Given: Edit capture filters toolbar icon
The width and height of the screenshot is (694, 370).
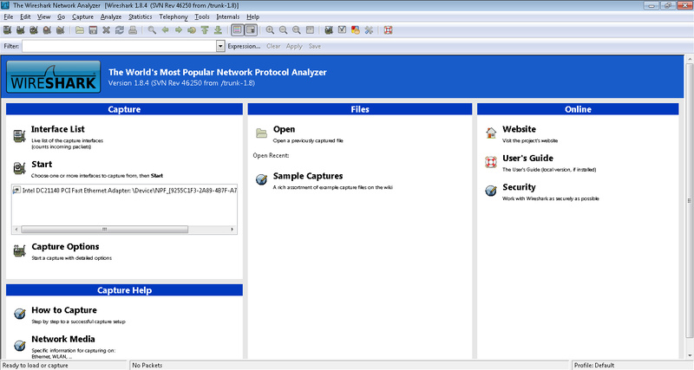Looking at the screenshot, I should click(x=329, y=30).
